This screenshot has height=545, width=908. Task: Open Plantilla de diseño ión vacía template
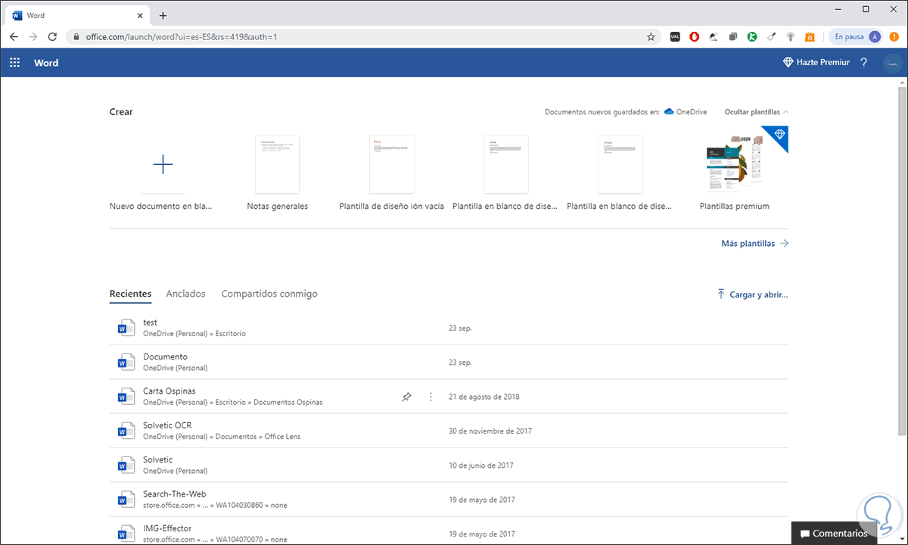coord(391,164)
